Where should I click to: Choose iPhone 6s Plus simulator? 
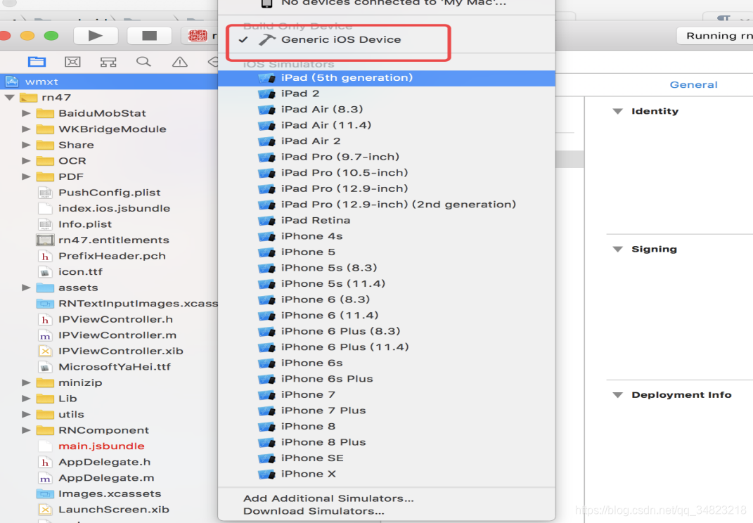coord(387,379)
